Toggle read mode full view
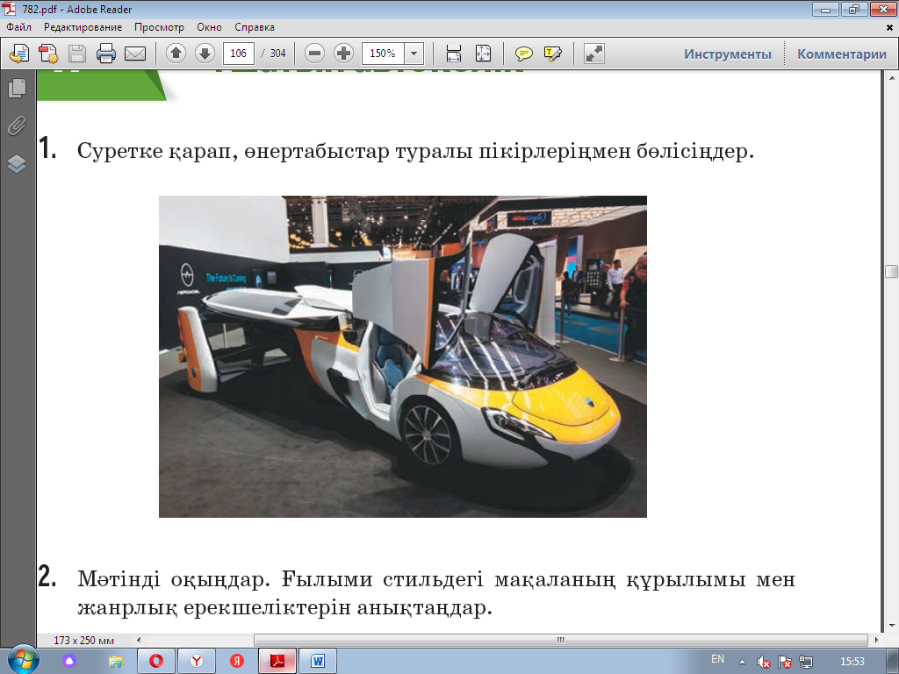Image resolution: width=899 pixels, height=674 pixels. 594,54
